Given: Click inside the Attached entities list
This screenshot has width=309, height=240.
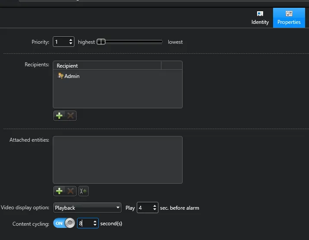Looking at the screenshot, I should pos(118,160).
